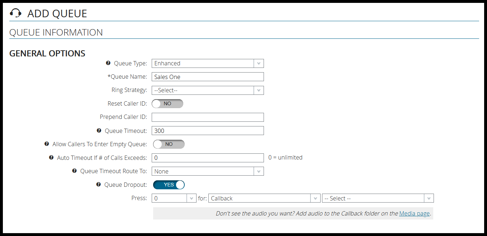Screen dimensions: 487x236
Task: Click the help icon next to Queue Type
Action: click(108, 63)
